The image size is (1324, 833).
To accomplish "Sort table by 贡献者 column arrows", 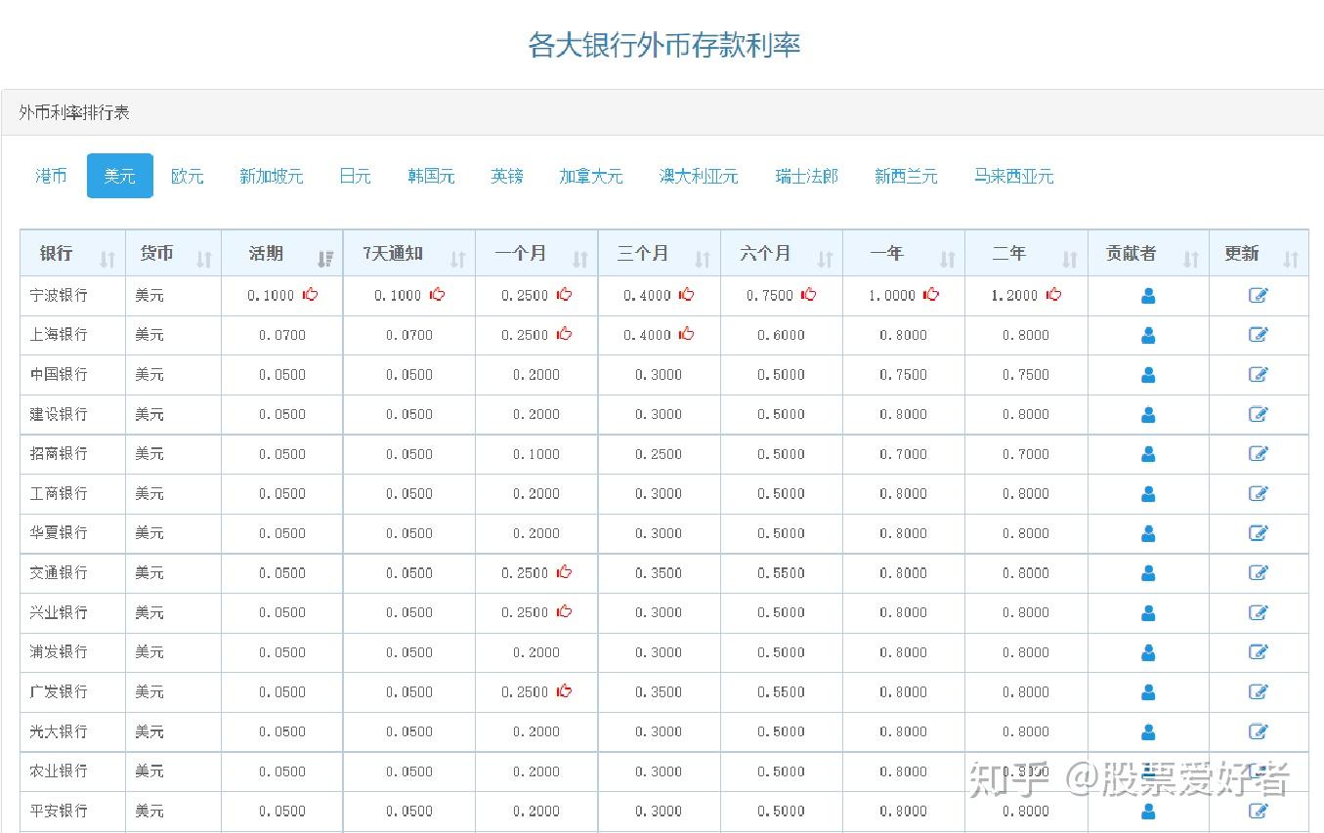I will pyautogui.click(x=1191, y=259).
